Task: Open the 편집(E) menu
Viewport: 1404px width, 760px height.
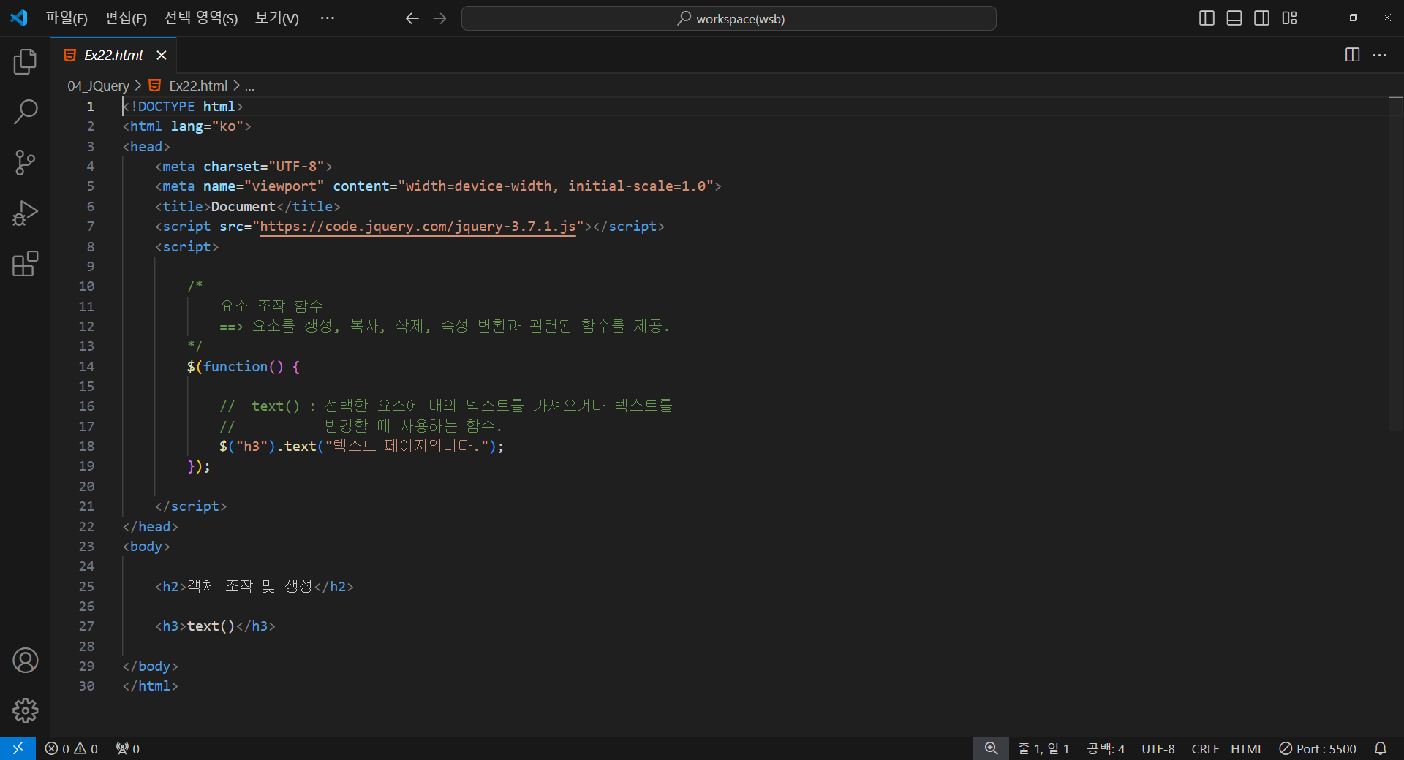Action: [126, 18]
